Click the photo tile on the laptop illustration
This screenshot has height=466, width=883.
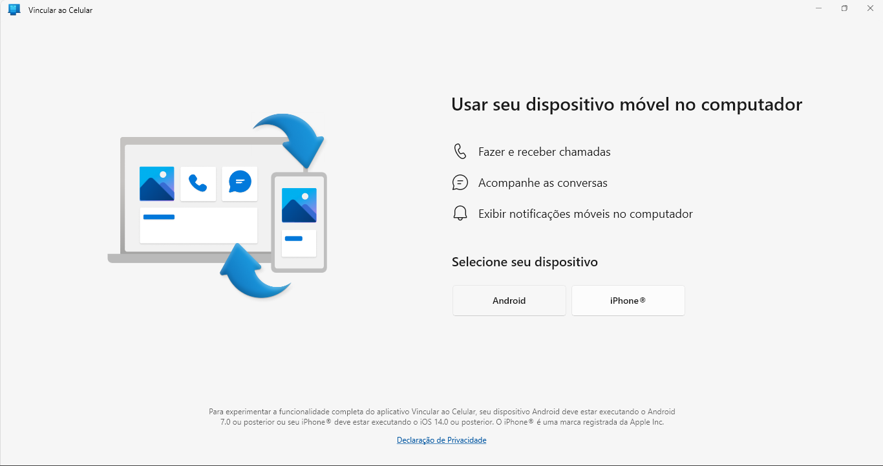[156, 184]
